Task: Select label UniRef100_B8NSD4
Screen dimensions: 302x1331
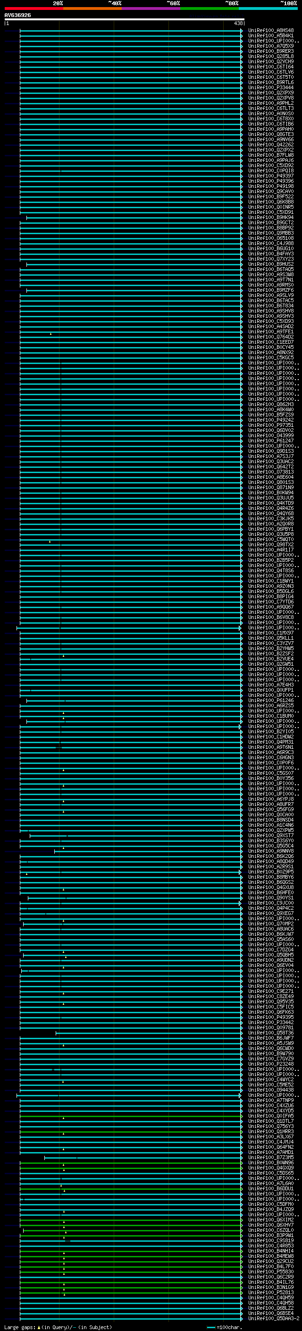Action: (x=271, y=820)
